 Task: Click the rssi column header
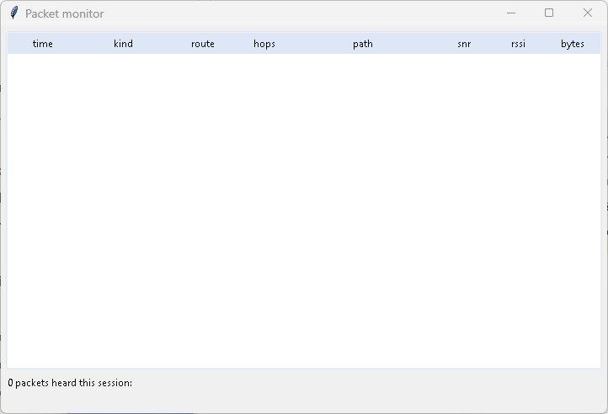click(519, 44)
